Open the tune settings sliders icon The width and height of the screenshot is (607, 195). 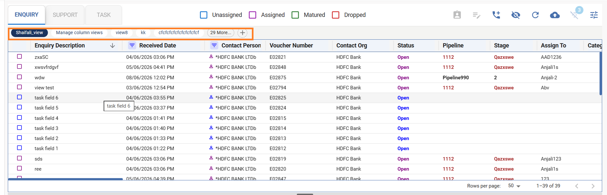(x=594, y=15)
